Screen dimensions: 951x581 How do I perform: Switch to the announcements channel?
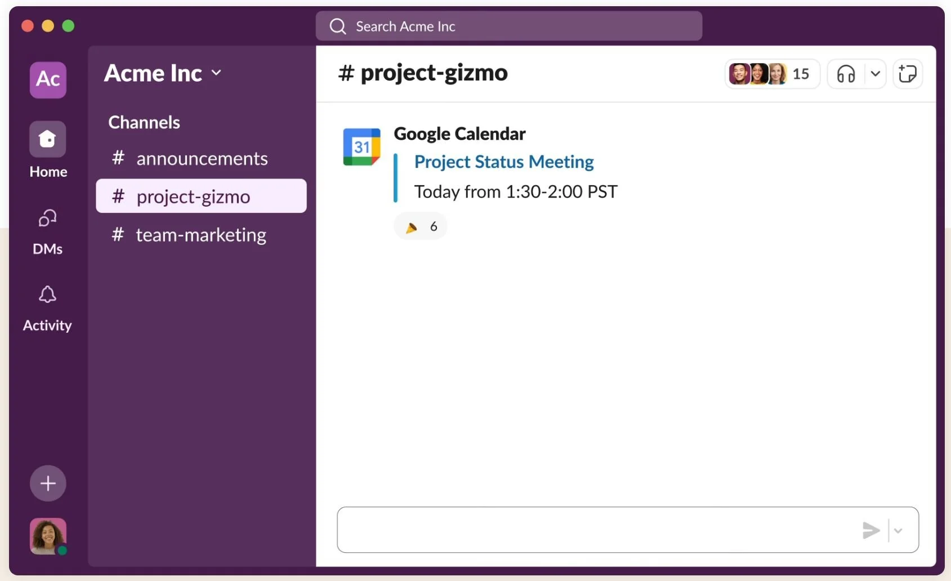click(x=201, y=159)
